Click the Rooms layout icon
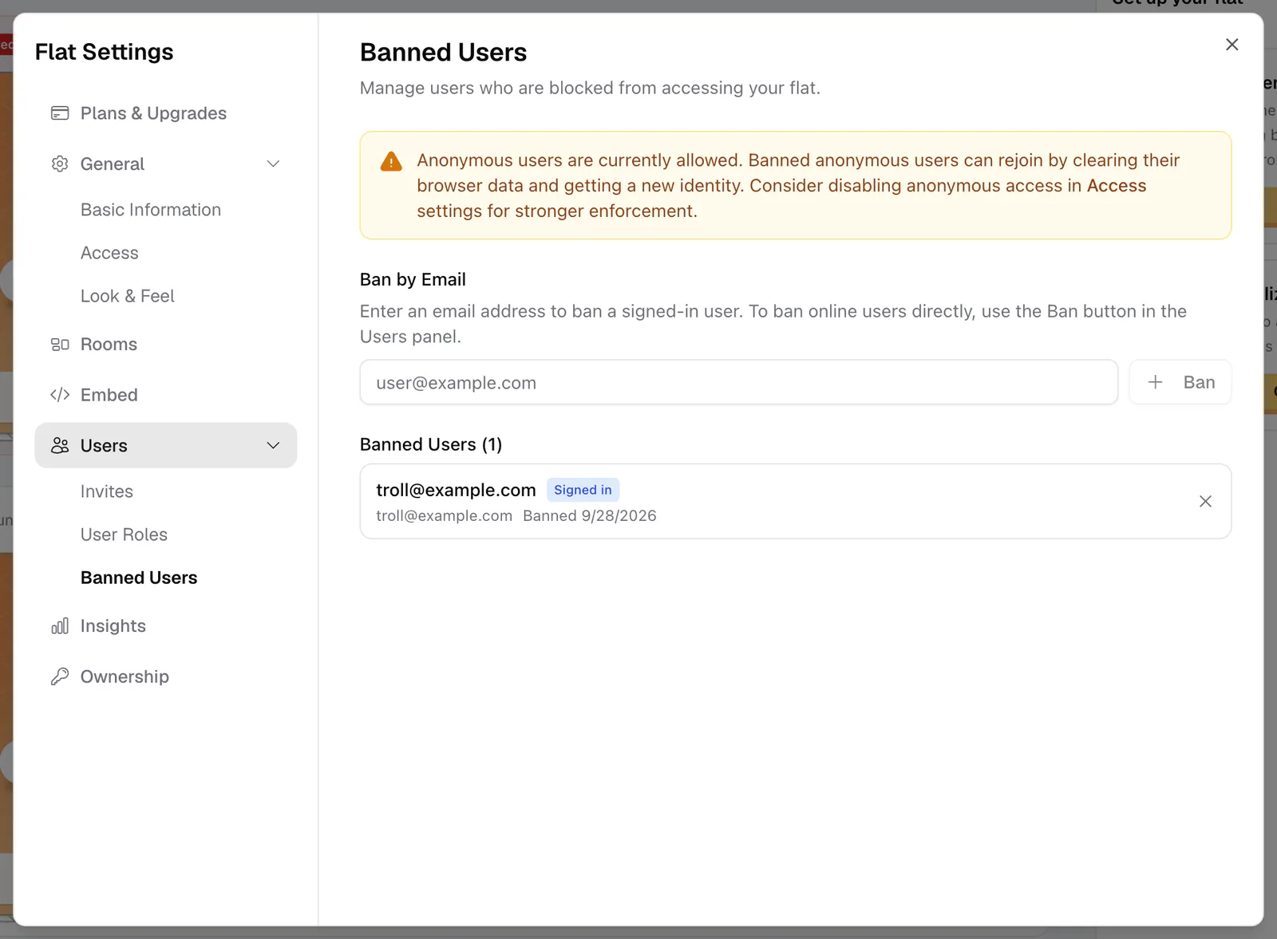 coord(60,345)
